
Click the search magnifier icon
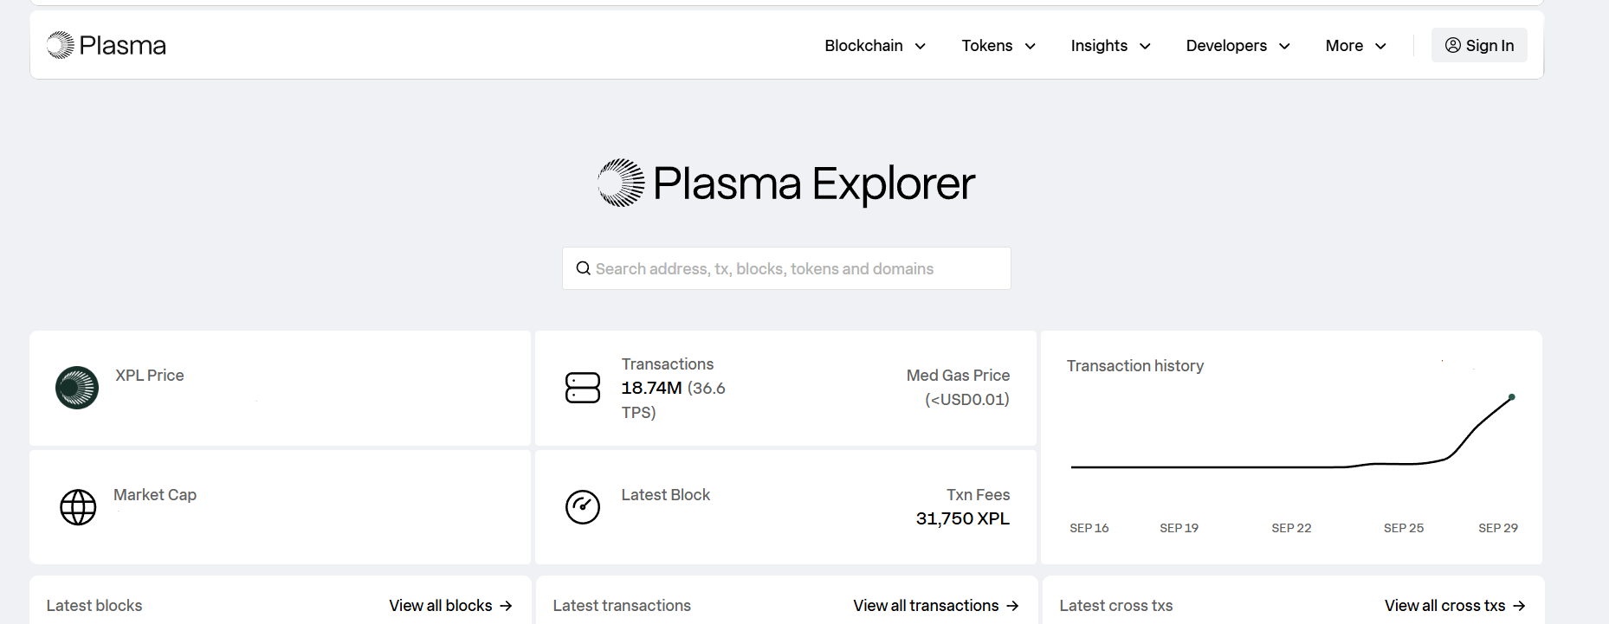[584, 268]
